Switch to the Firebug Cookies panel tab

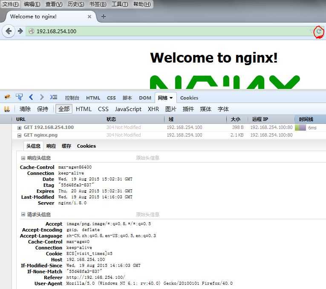189,98
